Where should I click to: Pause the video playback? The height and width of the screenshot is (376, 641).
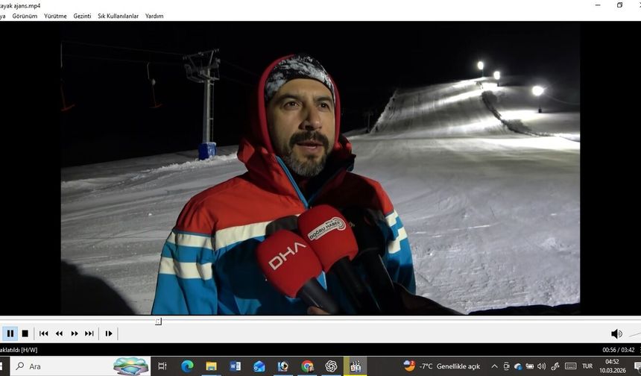[x=10, y=333]
